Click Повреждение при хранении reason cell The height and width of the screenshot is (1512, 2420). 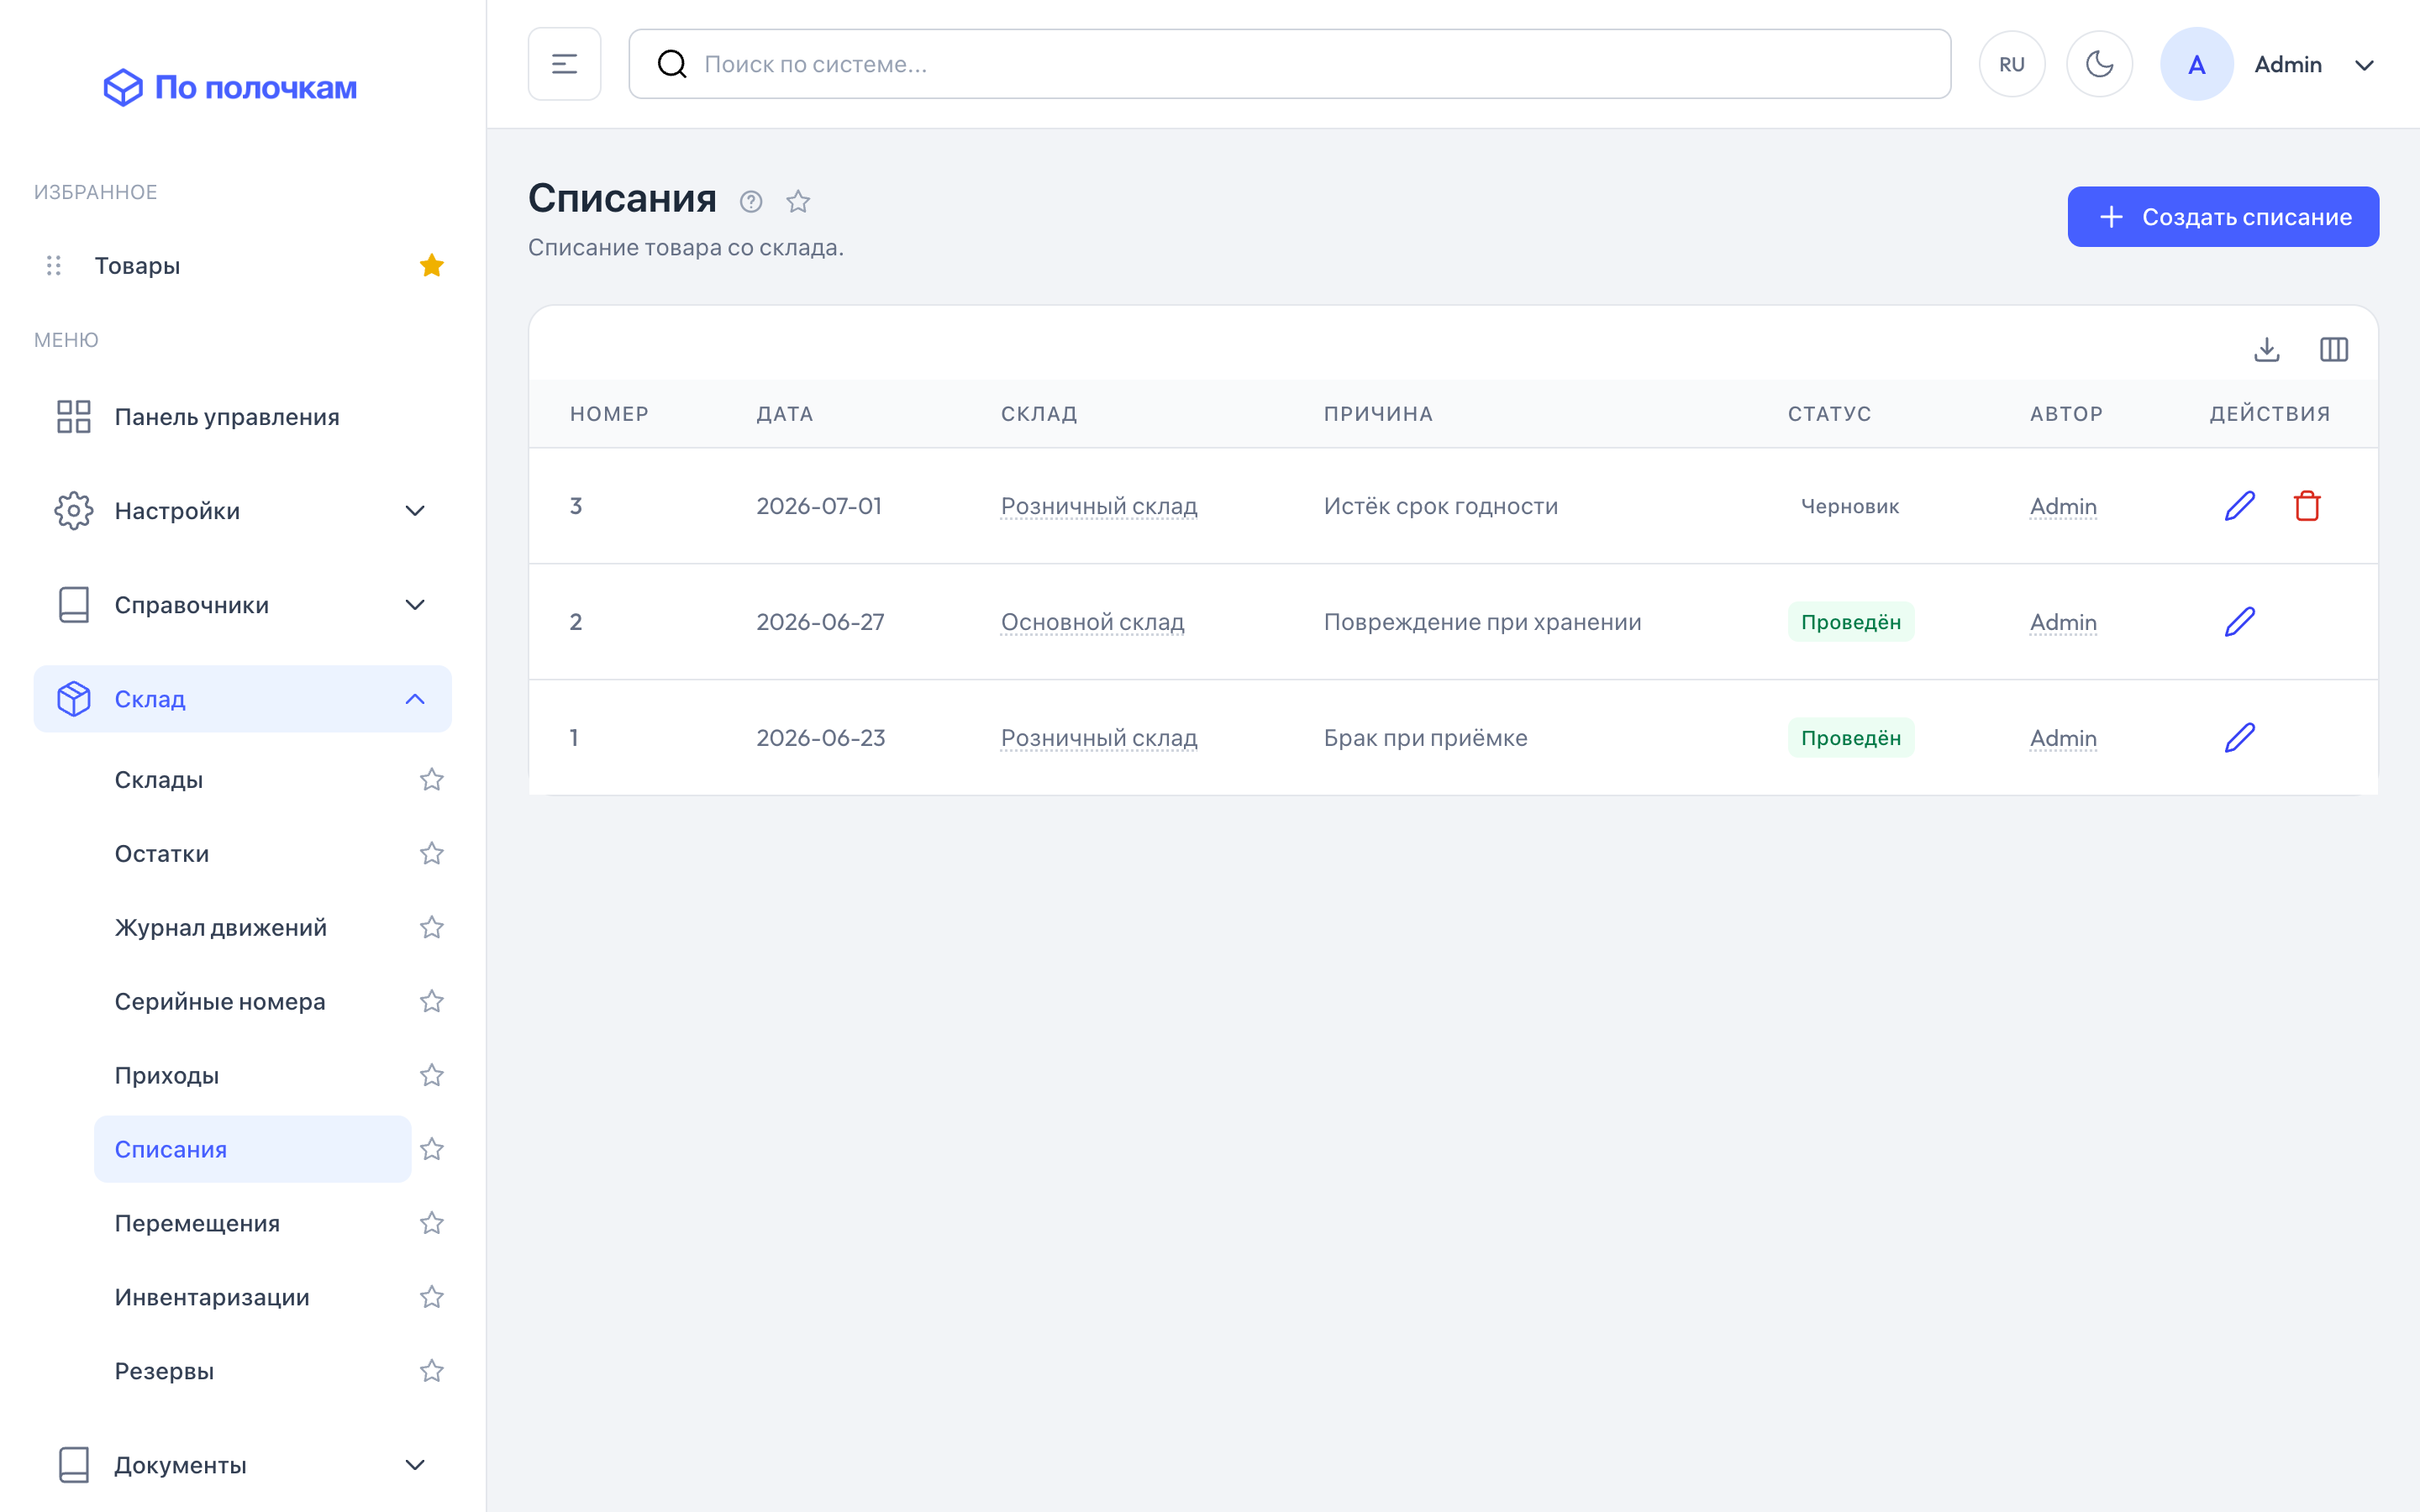coord(1482,622)
